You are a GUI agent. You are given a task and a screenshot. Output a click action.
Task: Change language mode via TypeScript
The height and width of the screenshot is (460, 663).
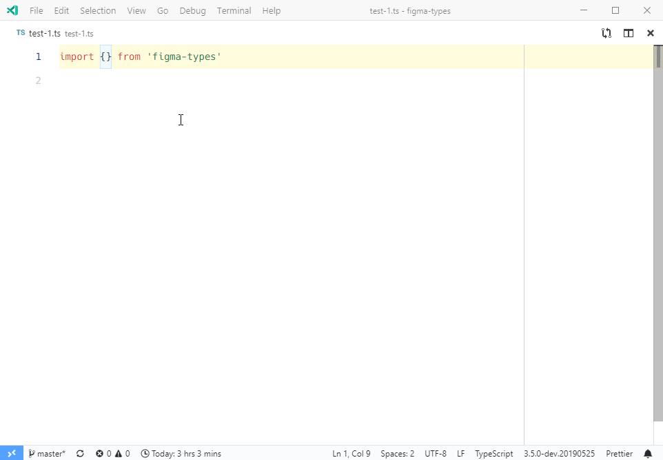(493, 453)
